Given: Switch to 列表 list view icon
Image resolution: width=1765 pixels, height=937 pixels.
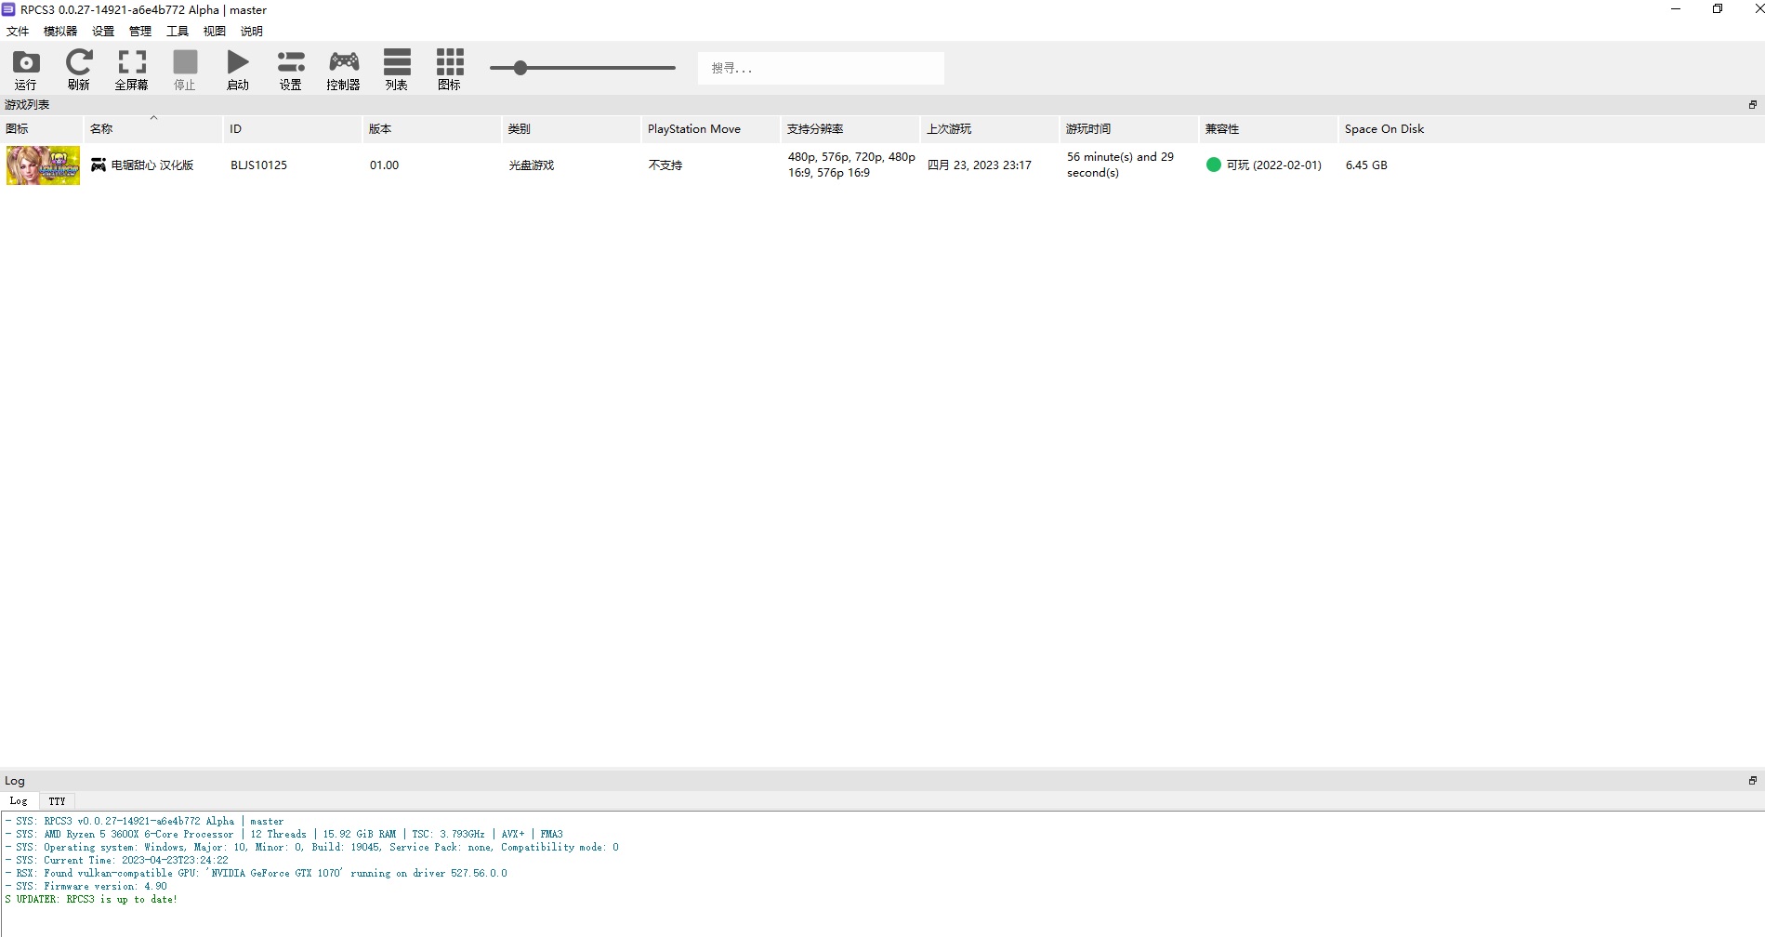Looking at the screenshot, I should click(x=397, y=63).
